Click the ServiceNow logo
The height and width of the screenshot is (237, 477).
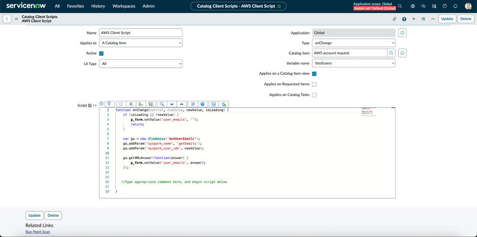pyautogui.click(x=26, y=6)
